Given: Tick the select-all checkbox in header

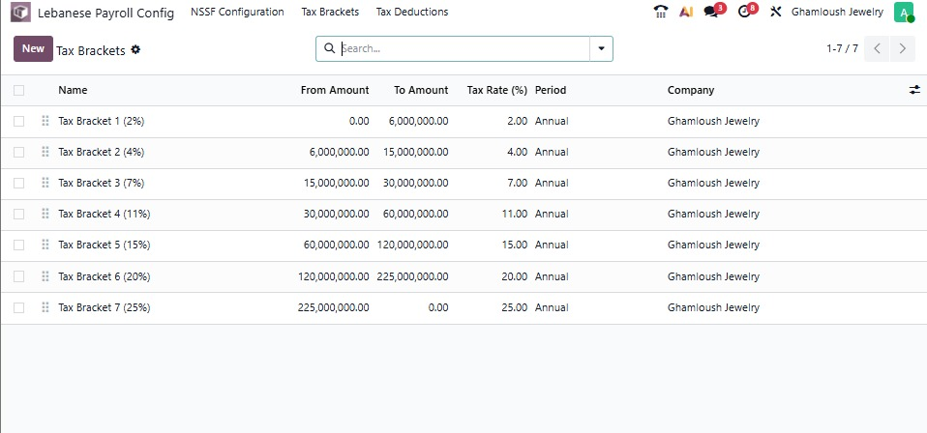Looking at the screenshot, I should (19, 90).
